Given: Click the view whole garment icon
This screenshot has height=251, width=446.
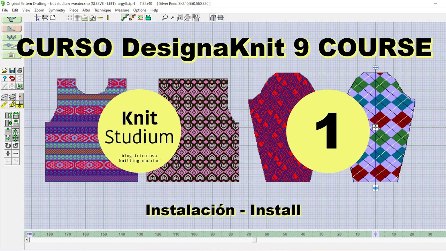Looking at the screenshot, I should (x=196, y=17).
